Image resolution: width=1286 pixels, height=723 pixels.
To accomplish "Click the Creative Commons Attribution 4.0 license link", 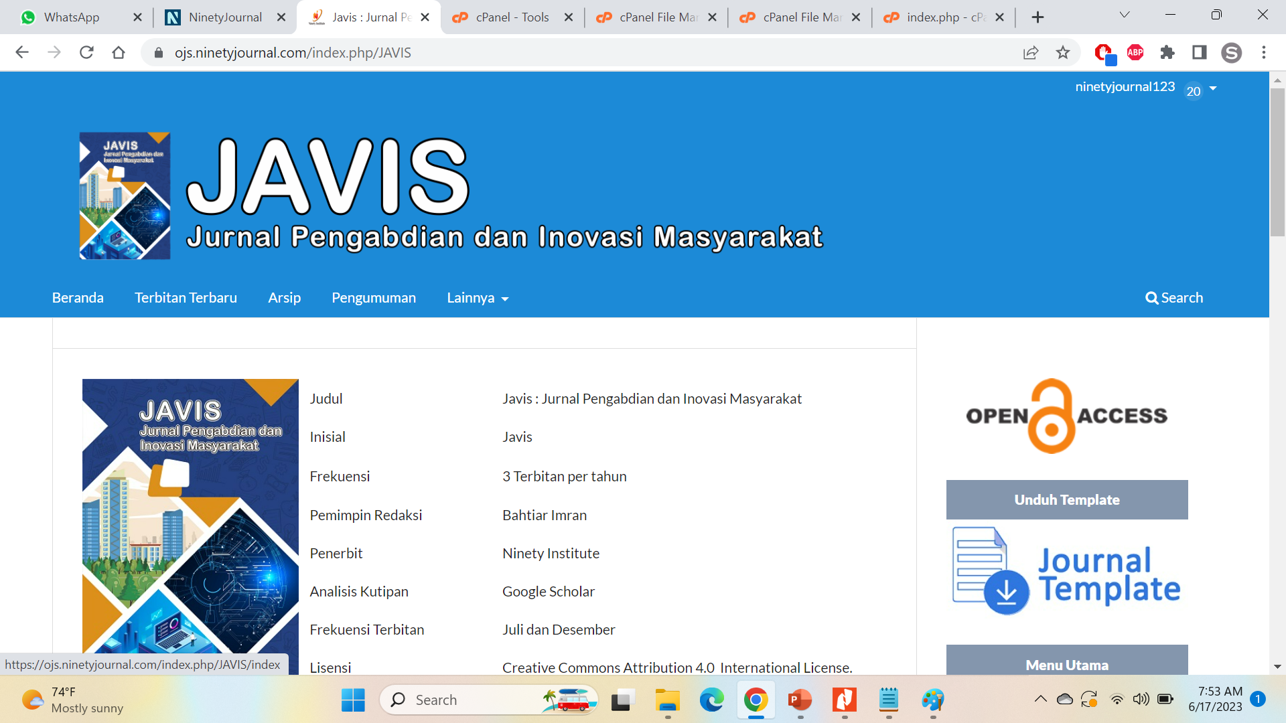I will tap(677, 667).
